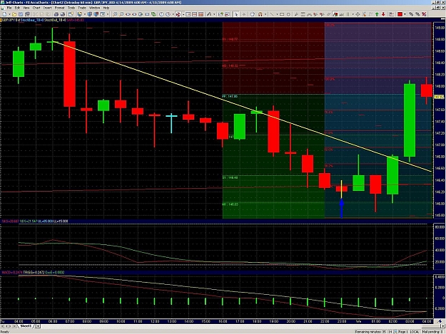Click the circular refresh icon

[x=253, y=14]
